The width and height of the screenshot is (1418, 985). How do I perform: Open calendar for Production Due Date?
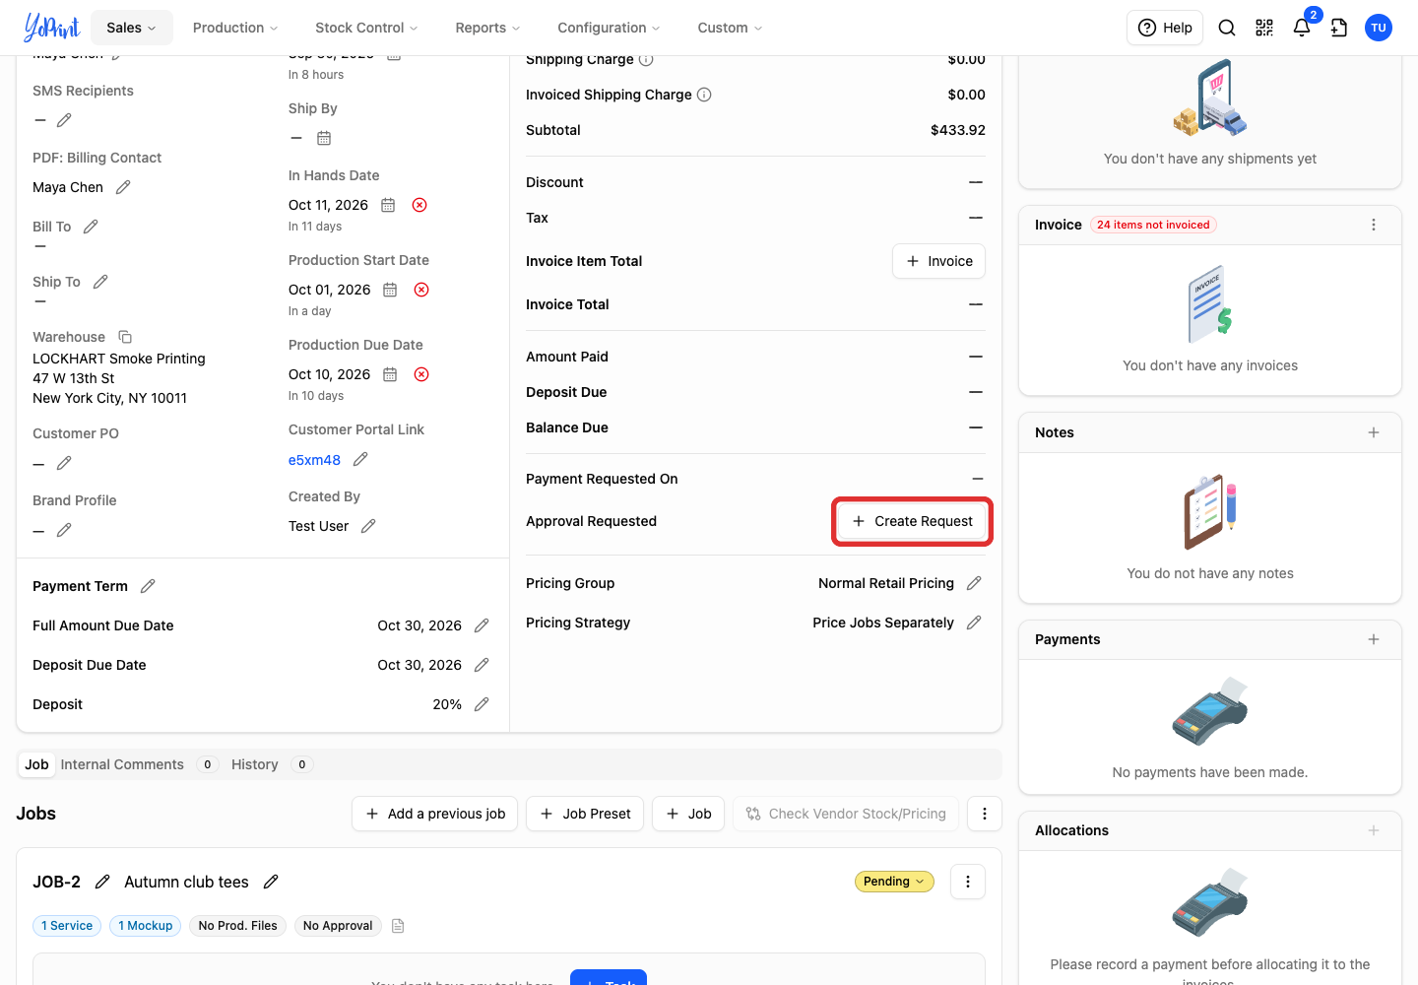tap(390, 374)
